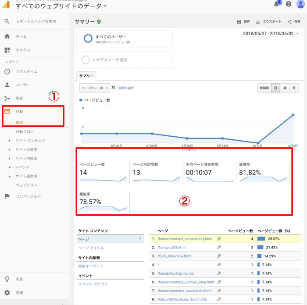Open リアルタイム realtime clock icon
The height and width of the screenshot is (305, 307).
click(7, 71)
